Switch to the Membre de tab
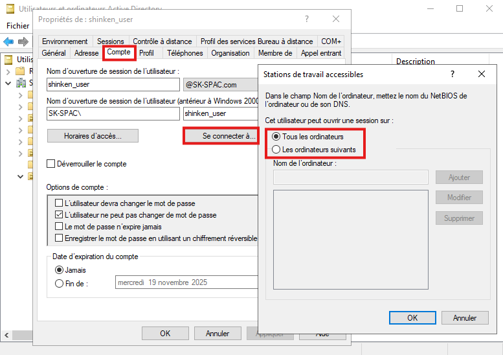The width and height of the screenshot is (503, 355). point(275,53)
